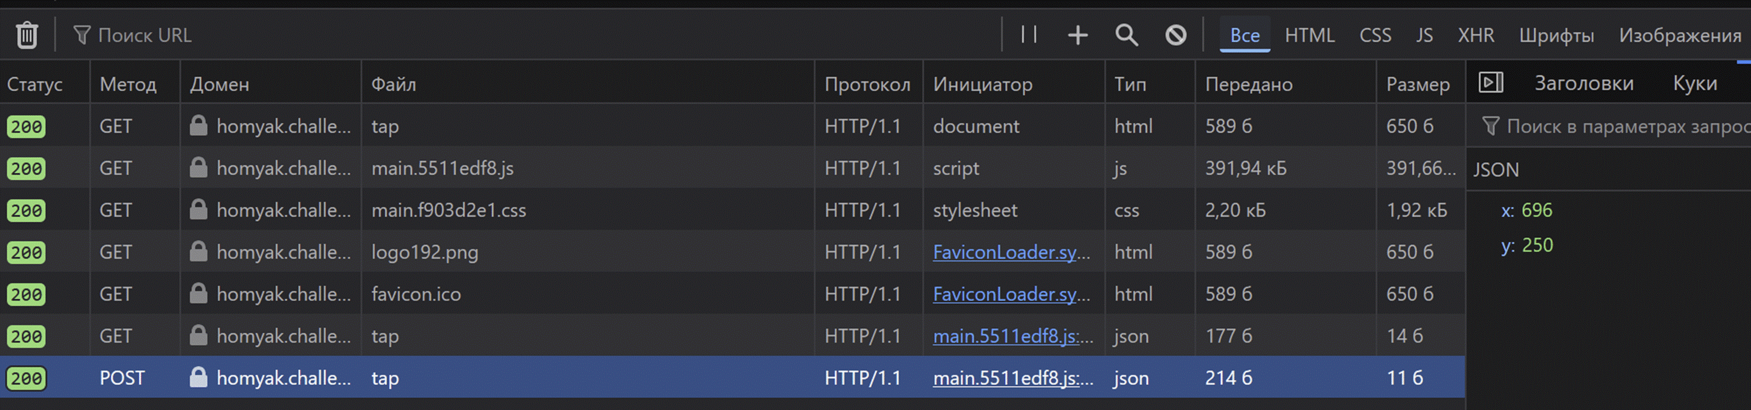Image resolution: width=1751 pixels, height=410 pixels.
Task: Open search with the magnifier icon
Action: pos(1126,34)
